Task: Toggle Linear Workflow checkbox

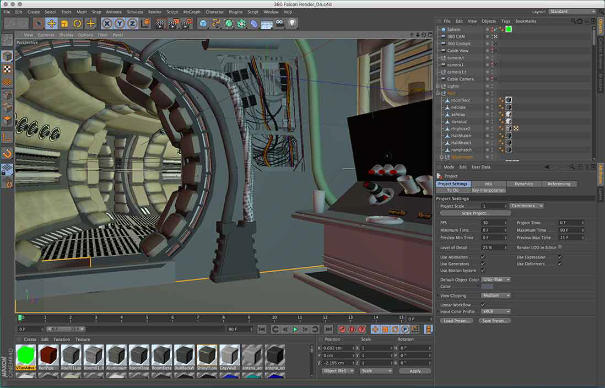Action: coord(483,305)
